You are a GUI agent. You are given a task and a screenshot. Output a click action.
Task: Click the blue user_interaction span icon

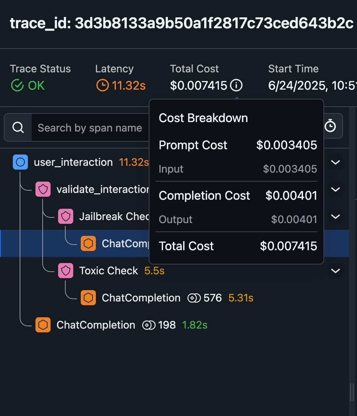point(20,162)
